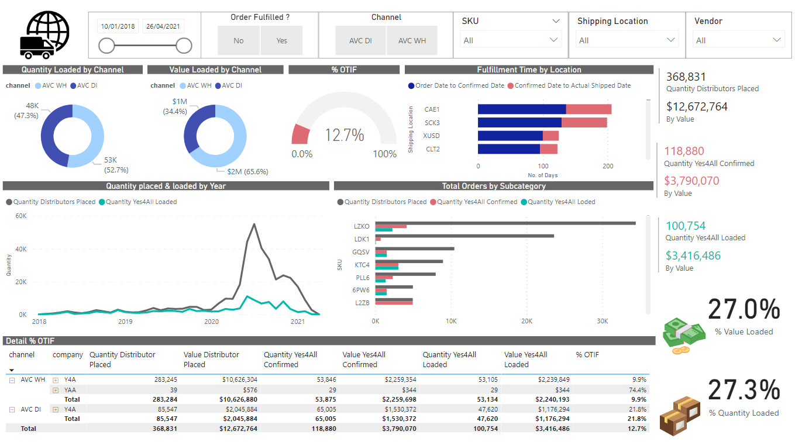The height and width of the screenshot is (442, 795).
Task: Click AVC WH legend marker in Quantity Loaded
Action: (x=38, y=85)
